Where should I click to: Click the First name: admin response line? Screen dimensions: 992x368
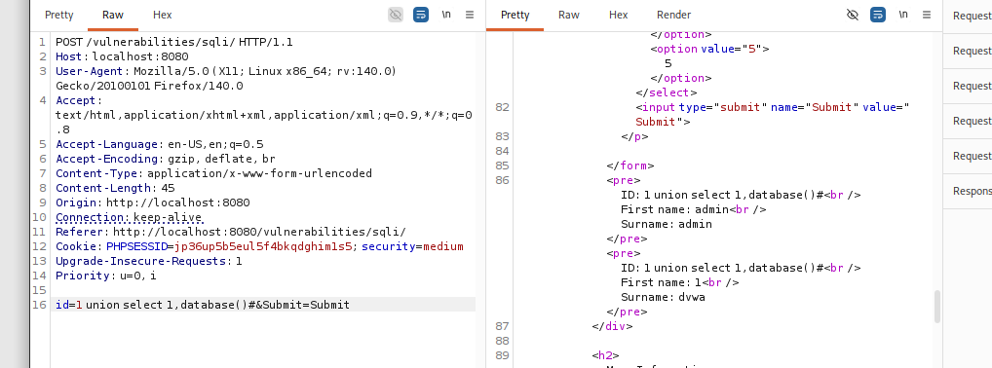pyautogui.click(x=694, y=209)
